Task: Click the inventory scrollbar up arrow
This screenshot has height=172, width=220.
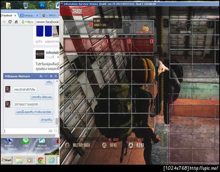Action: click(x=157, y=56)
